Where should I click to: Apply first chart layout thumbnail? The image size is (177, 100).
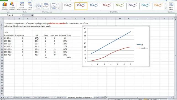pyautogui.click(x=38, y=6)
